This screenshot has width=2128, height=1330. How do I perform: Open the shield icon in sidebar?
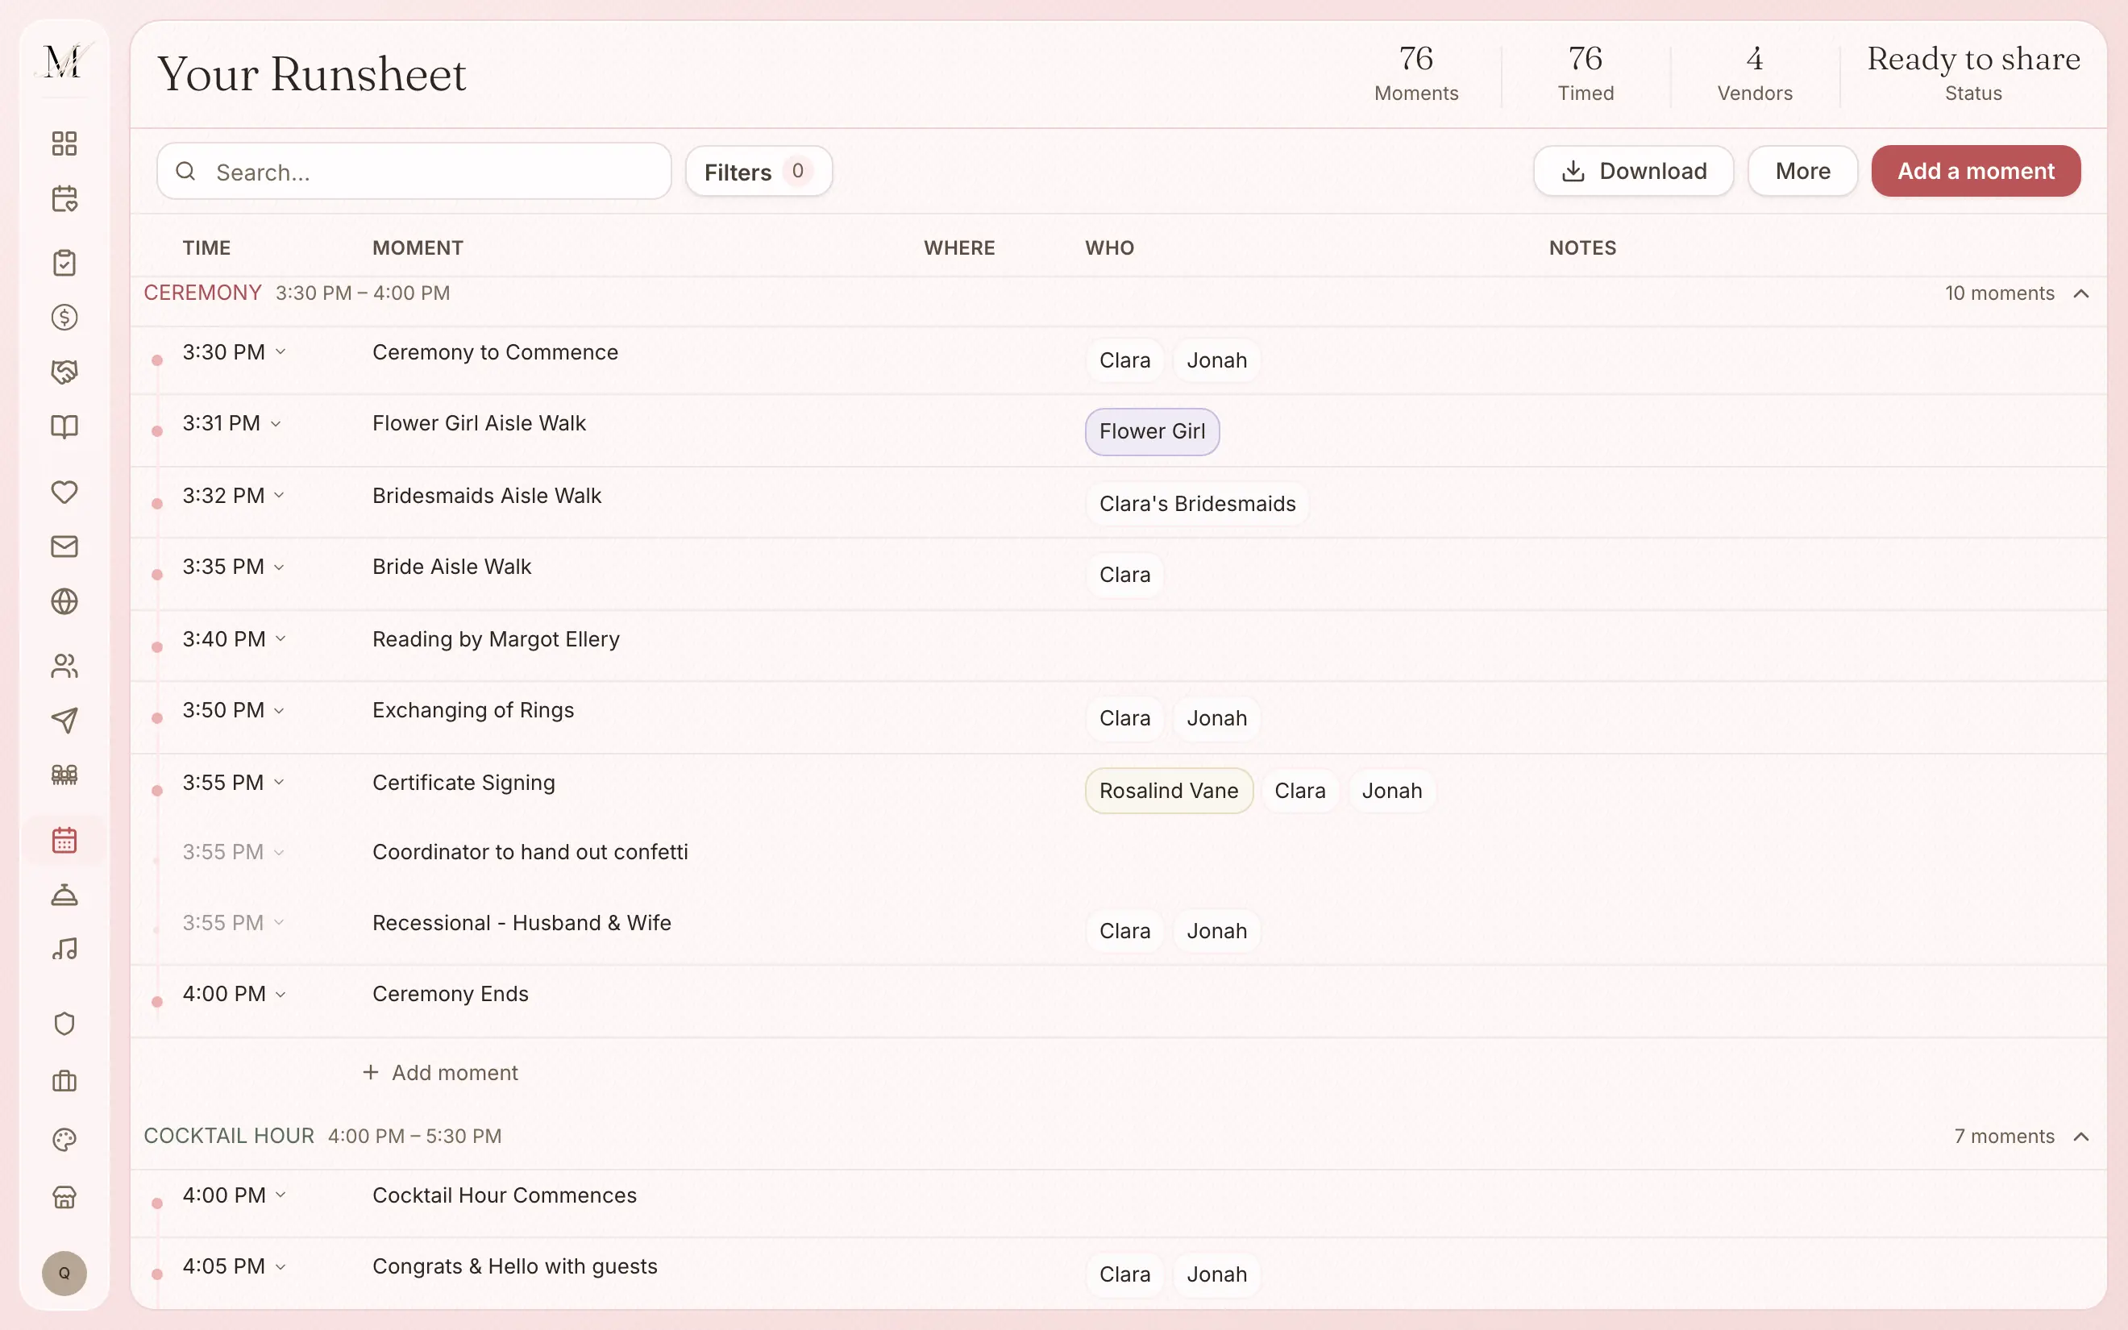pyautogui.click(x=64, y=1024)
